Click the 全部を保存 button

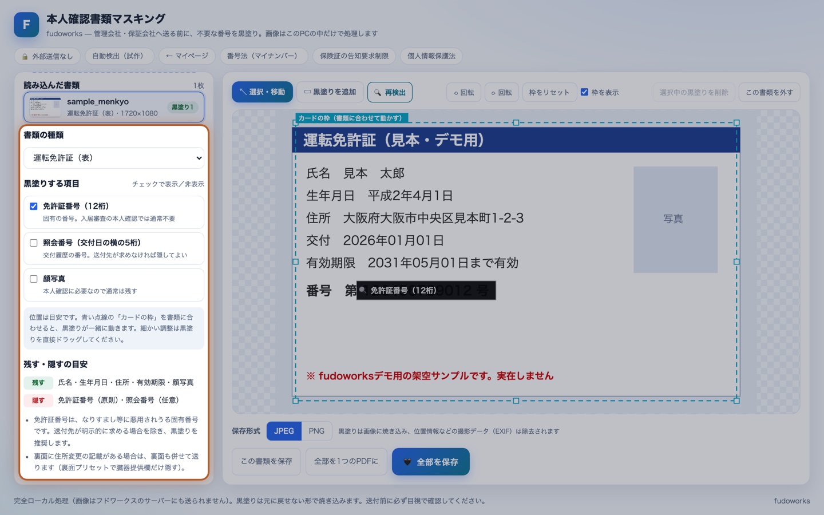pos(431,462)
